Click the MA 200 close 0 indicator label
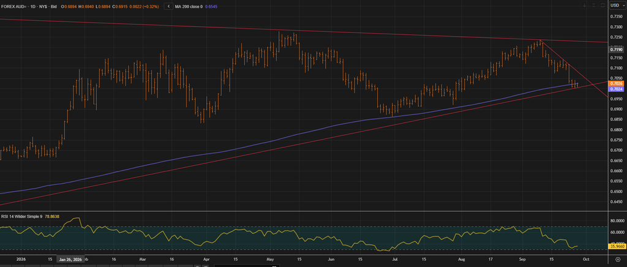 (x=190, y=6)
